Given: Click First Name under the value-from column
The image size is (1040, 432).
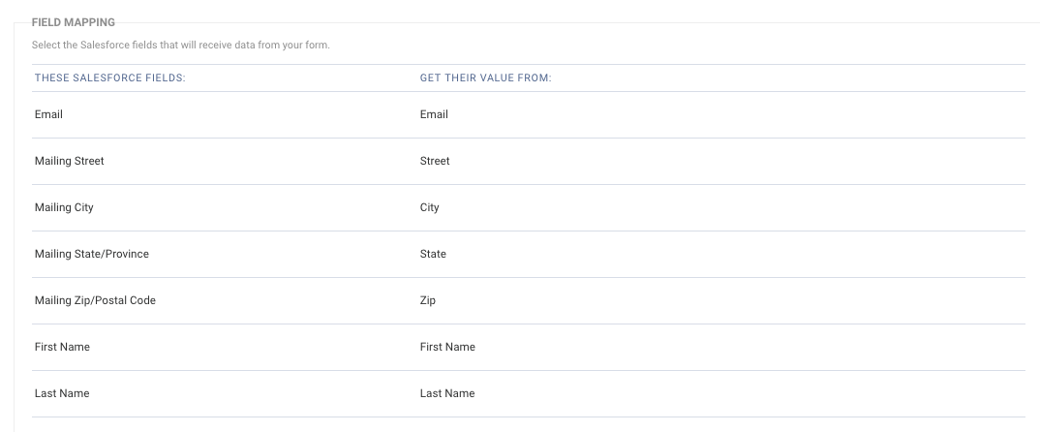Looking at the screenshot, I should click(447, 347).
